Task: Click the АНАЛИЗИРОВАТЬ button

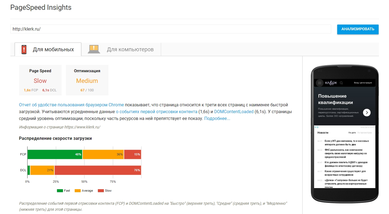Action: point(358,29)
